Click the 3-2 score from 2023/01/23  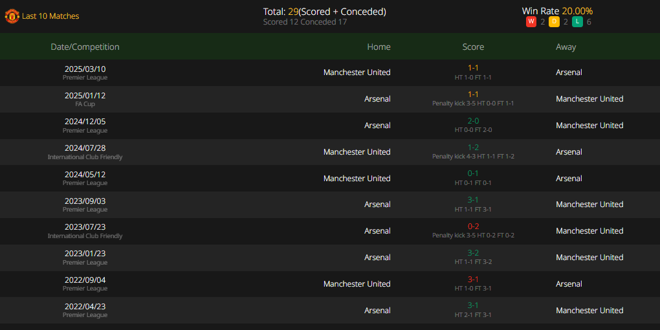tap(473, 254)
